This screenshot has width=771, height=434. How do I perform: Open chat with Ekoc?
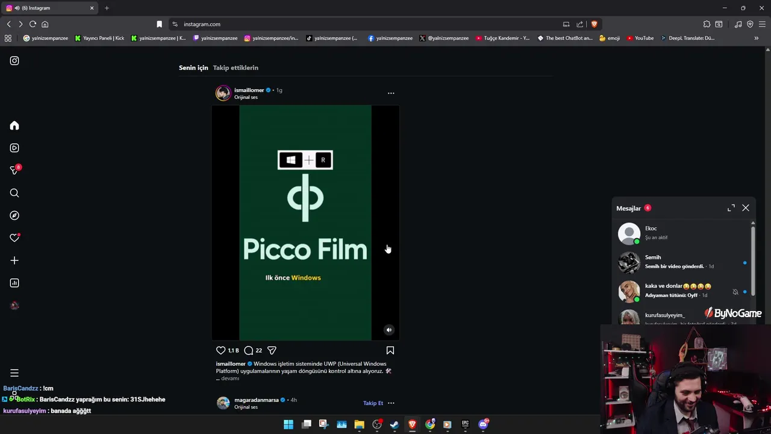(682, 233)
